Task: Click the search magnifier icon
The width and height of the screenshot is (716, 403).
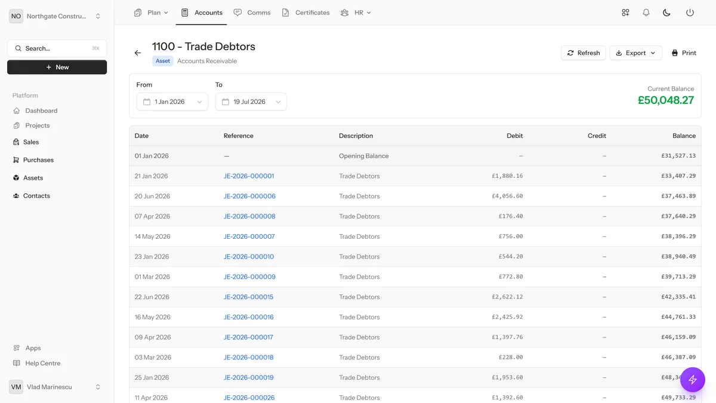Action: pyautogui.click(x=18, y=48)
